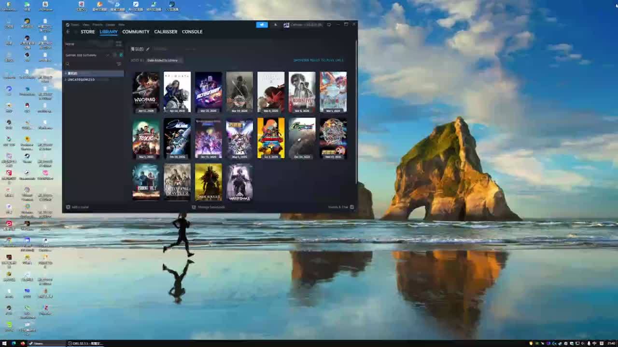Expand the Uncategorized collection in sidebar
Screen dimensions: 618x347
coord(81,80)
